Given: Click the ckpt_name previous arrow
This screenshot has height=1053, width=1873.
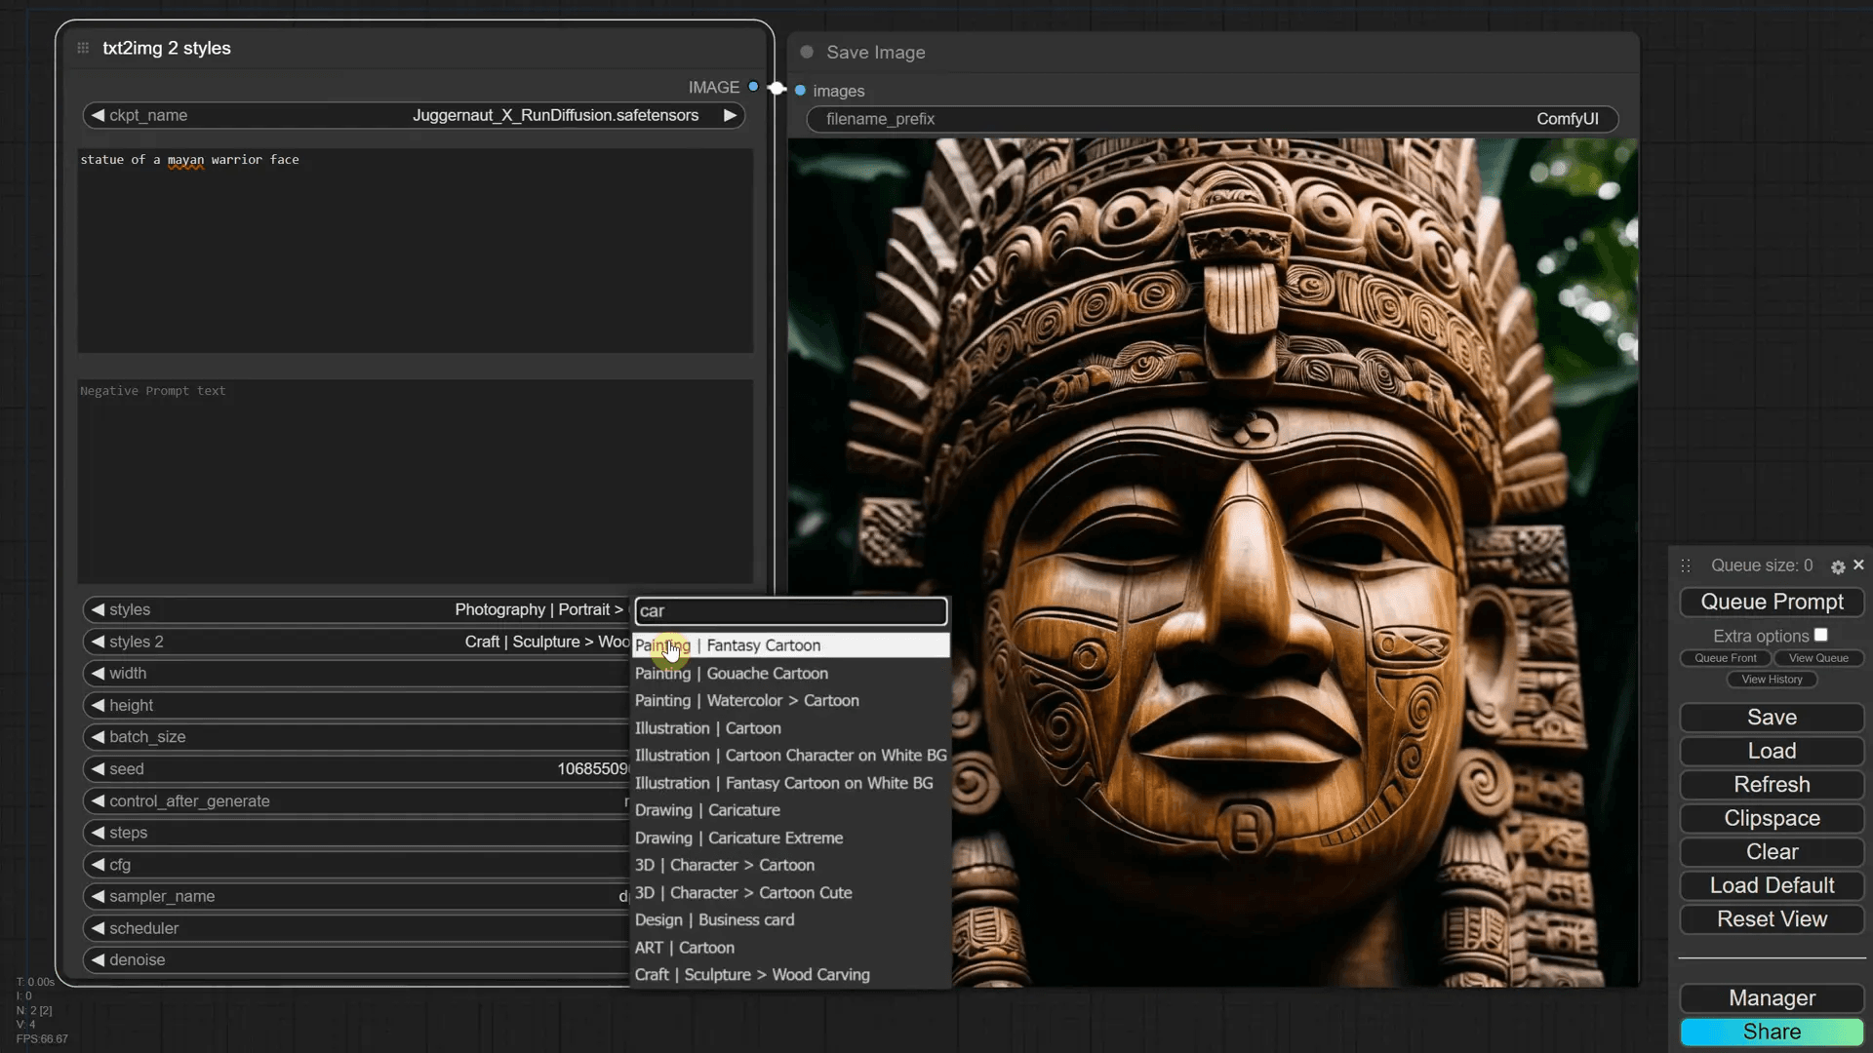Looking at the screenshot, I should pyautogui.click(x=98, y=115).
